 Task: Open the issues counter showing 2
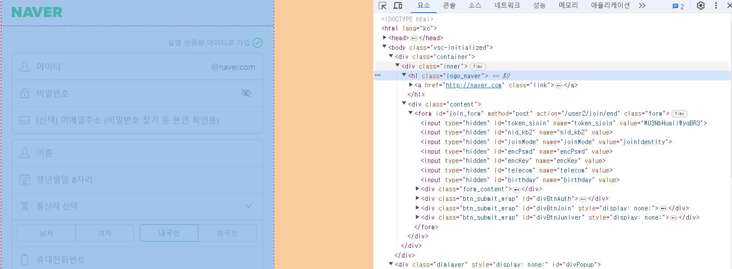click(678, 6)
